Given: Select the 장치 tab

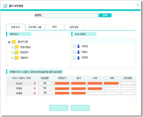Looking at the screenshot, I should point(55,27).
